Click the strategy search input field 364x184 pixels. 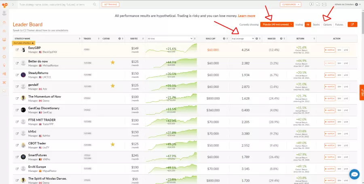pos(56,4)
